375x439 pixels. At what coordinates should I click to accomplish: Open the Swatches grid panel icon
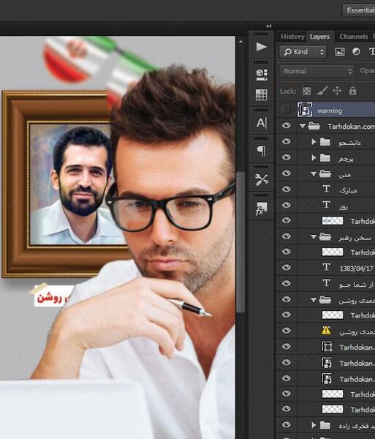[261, 94]
